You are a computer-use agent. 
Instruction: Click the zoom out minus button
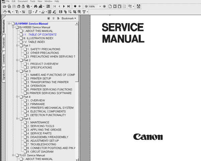[86, 6]
